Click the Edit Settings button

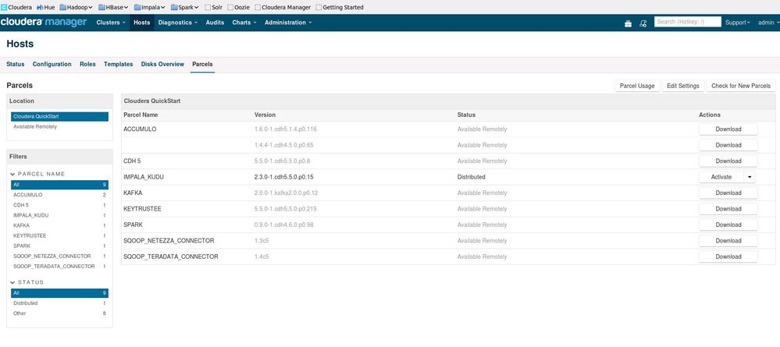(683, 86)
